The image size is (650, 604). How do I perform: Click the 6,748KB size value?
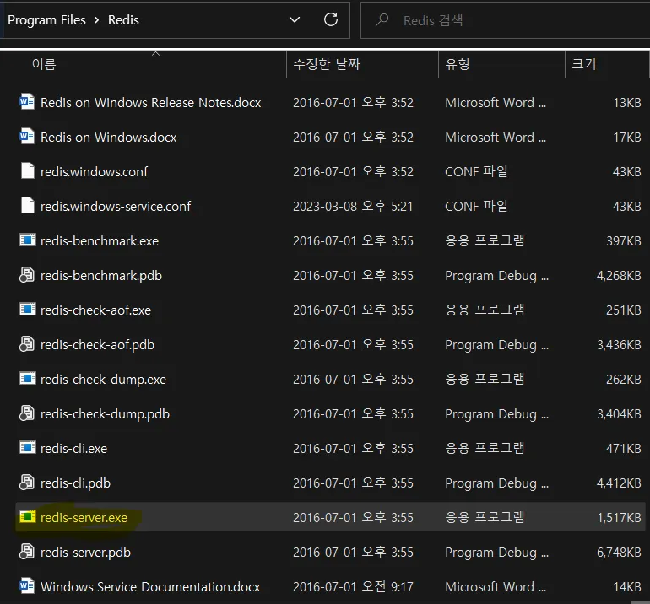click(619, 553)
